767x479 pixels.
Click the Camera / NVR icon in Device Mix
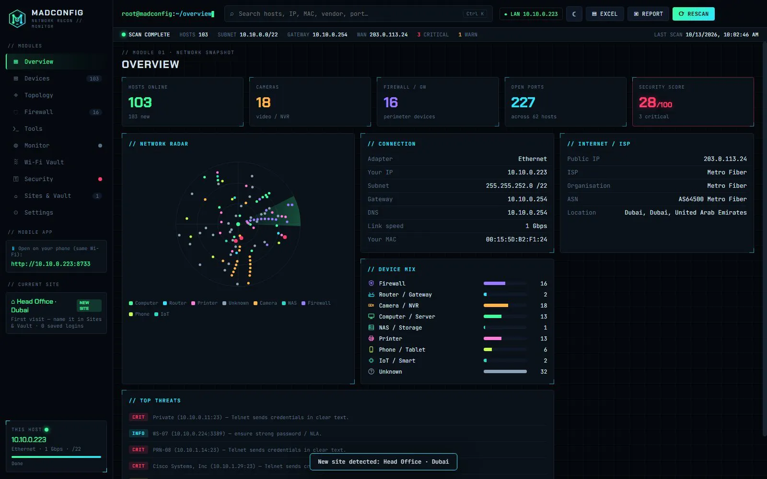click(371, 306)
